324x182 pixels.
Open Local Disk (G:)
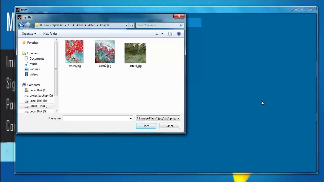38,111
